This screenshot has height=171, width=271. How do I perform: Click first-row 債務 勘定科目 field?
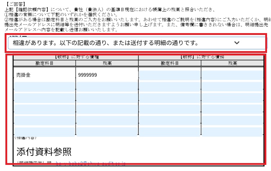tap(170, 75)
